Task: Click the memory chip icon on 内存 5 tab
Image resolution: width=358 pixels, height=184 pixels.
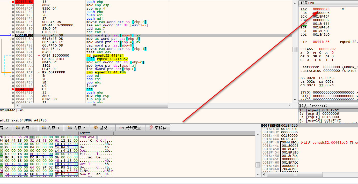Action: pos(70,128)
